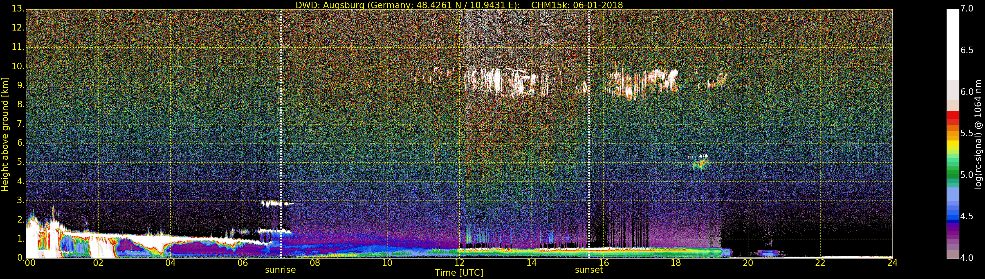Viewport: 985px width, 279px height.
Task: Click the '6.5' colorbar tick label
Action: (x=967, y=50)
